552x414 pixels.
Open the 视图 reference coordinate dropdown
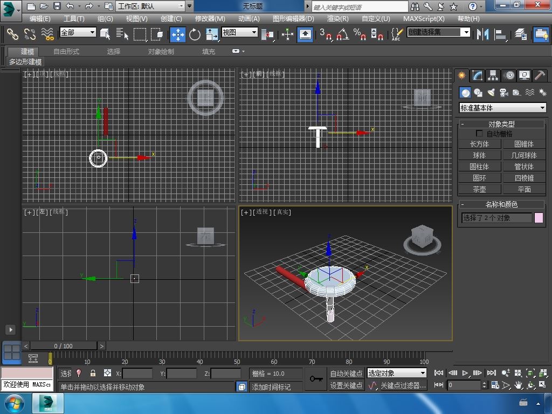pos(239,32)
